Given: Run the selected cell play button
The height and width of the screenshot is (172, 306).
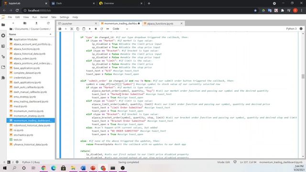Looking at the screenshot, I should click(x=90, y=29).
